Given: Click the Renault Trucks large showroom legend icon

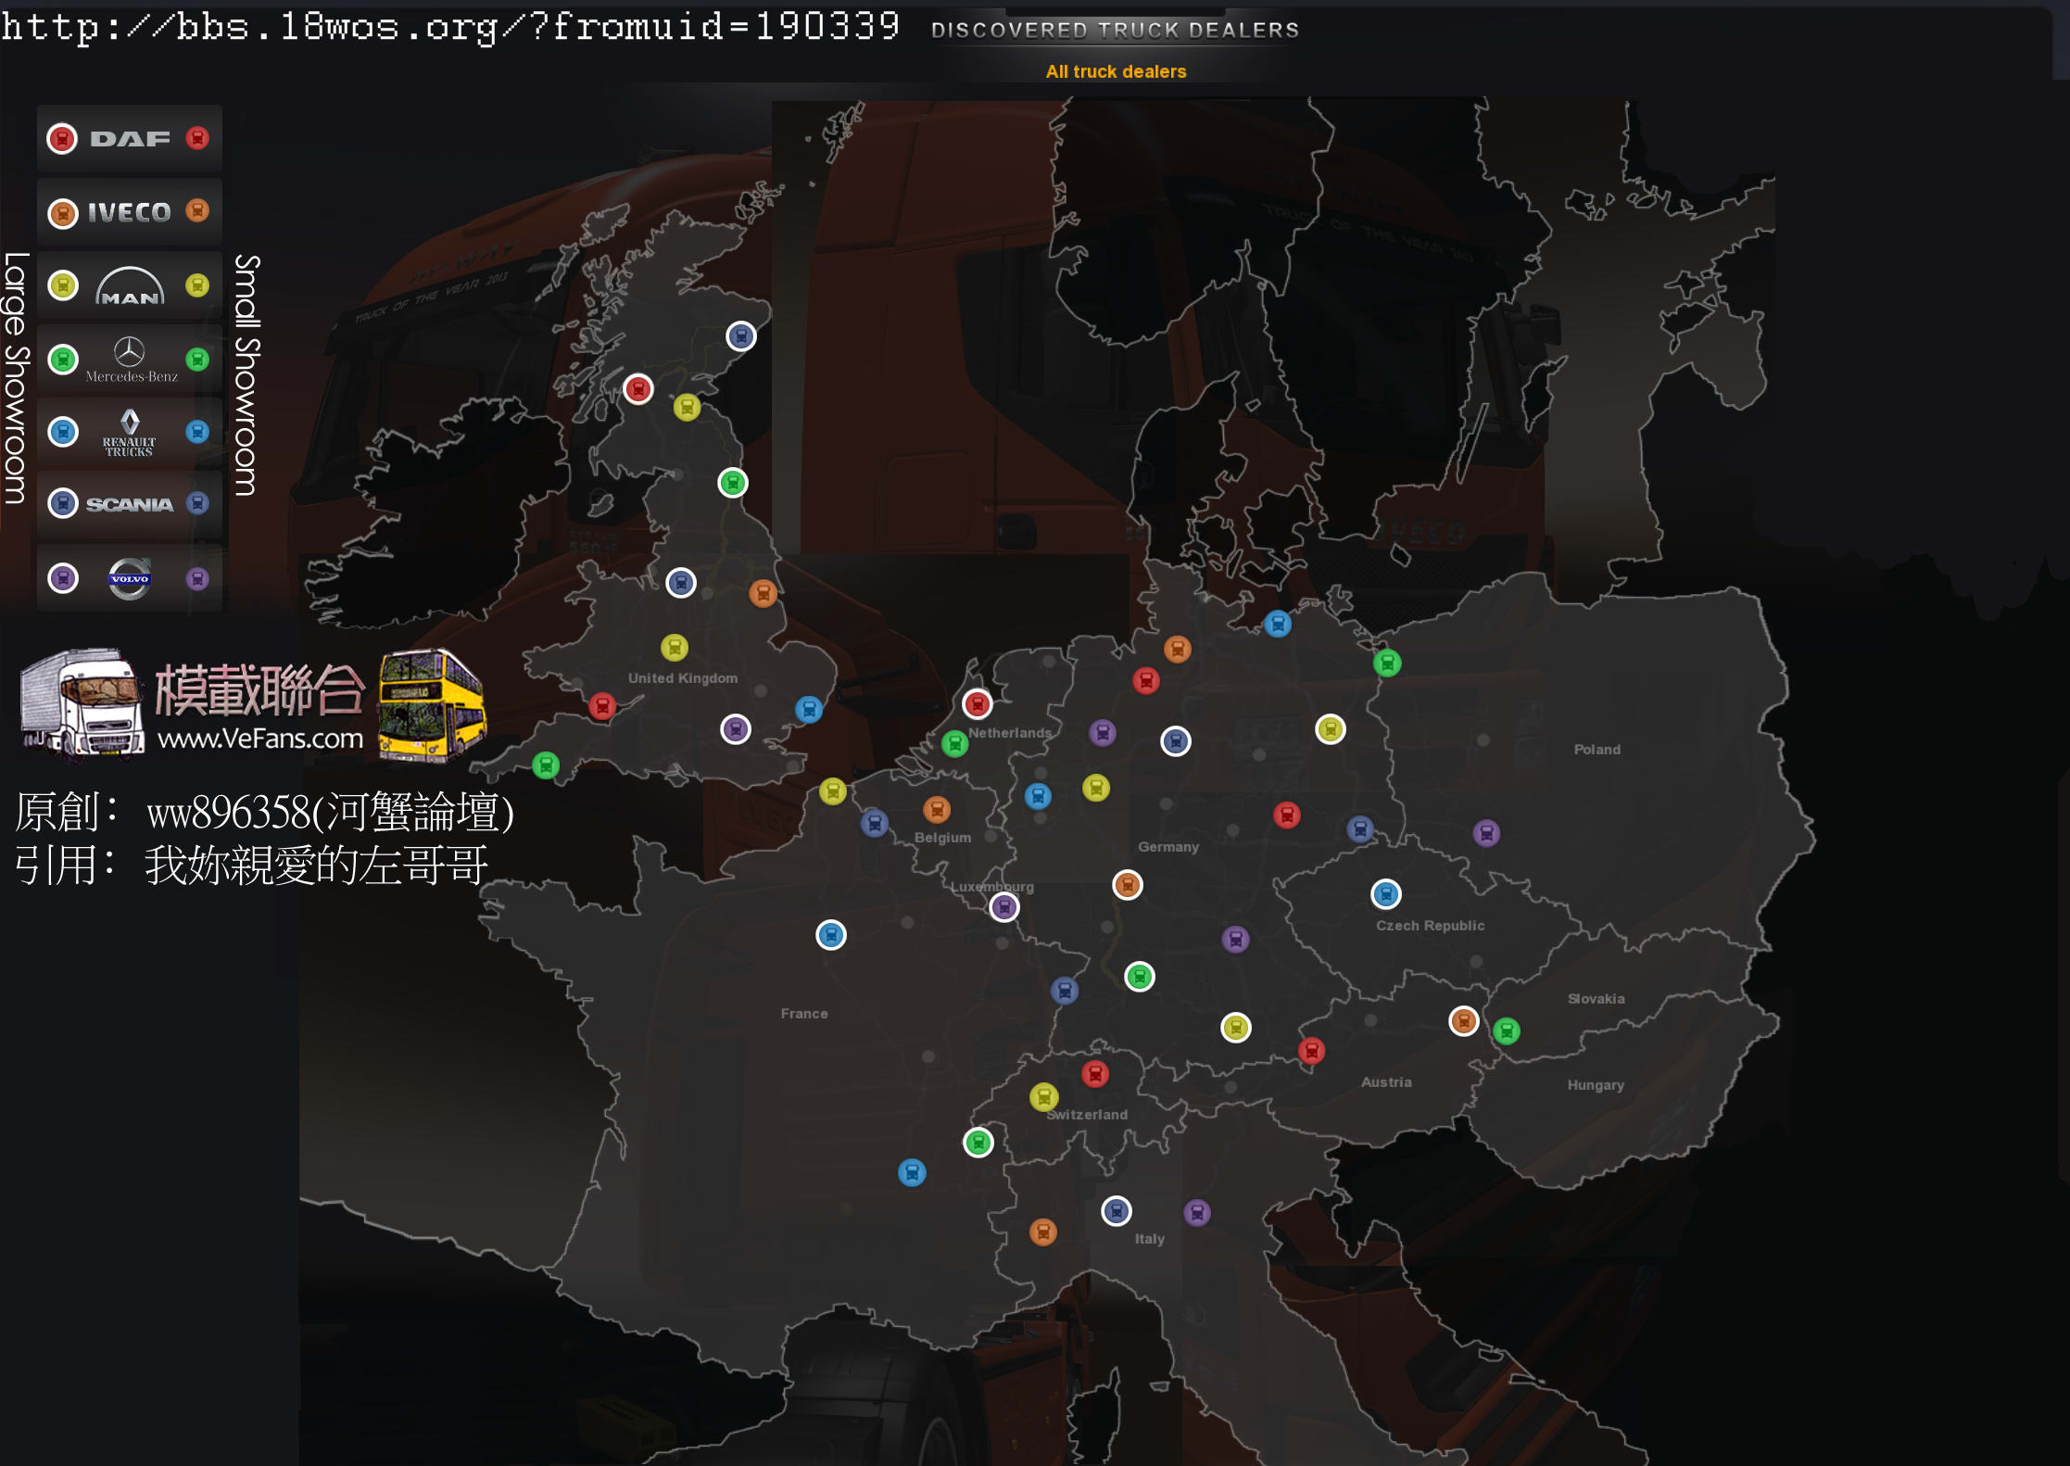Looking at the screenshot, I should pyautogui.click(x=63, y=432).
